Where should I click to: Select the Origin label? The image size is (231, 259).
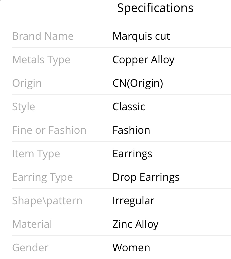[27, 83]
